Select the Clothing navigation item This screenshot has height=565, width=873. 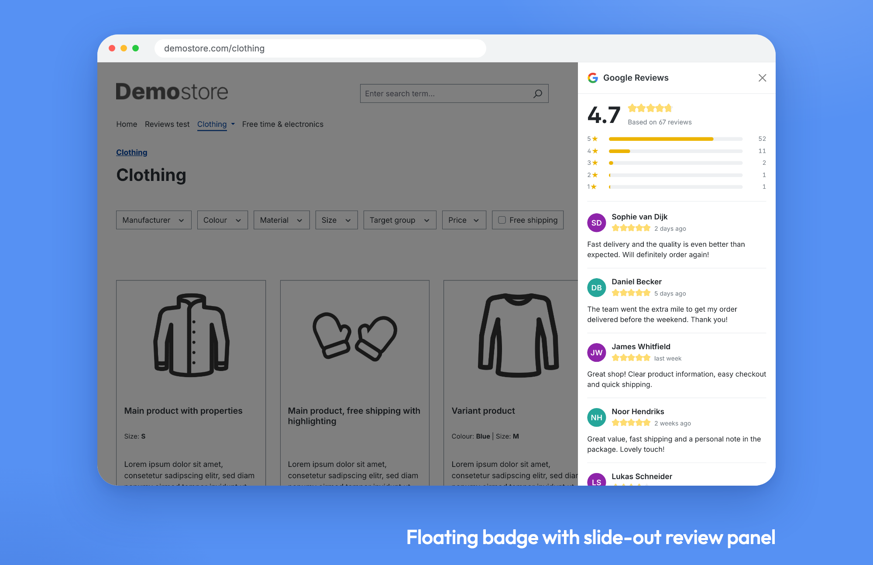point(212,124)
